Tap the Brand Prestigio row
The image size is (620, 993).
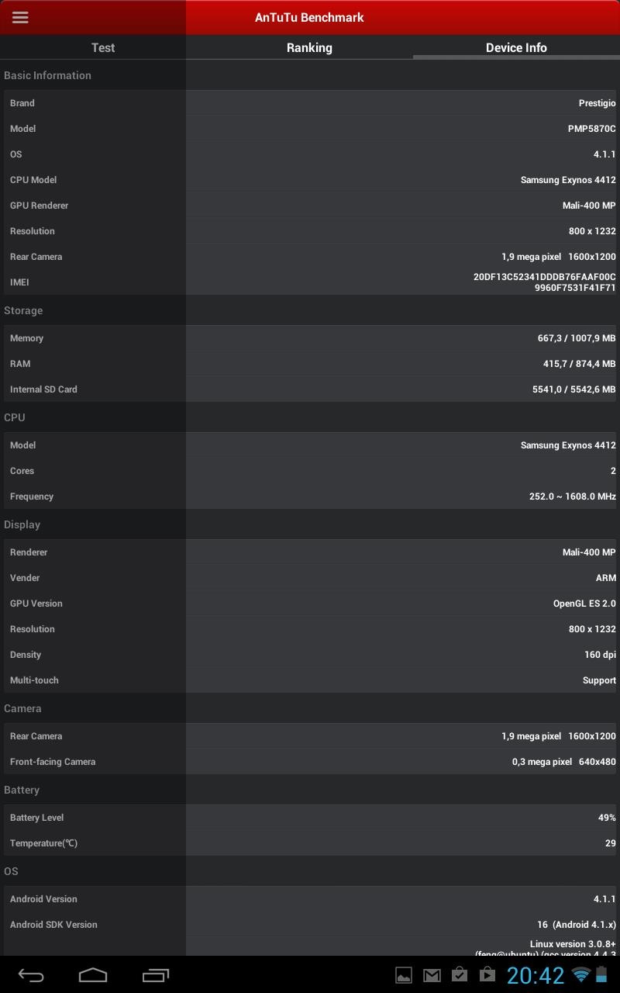[x=310, y=103]
